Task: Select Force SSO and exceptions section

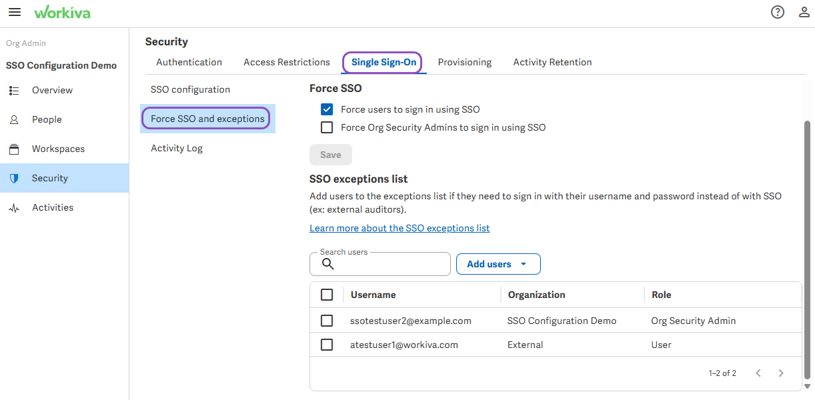Action: (x=207, y=119)
